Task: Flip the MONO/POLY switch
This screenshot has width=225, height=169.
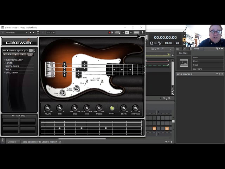Action: point(86,82)
